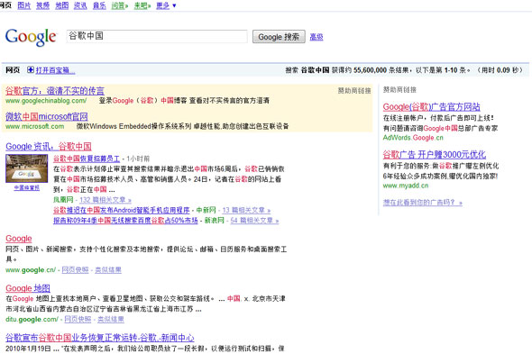
Task: Open the 问答 link in top navigation
Action: point(119,5)
